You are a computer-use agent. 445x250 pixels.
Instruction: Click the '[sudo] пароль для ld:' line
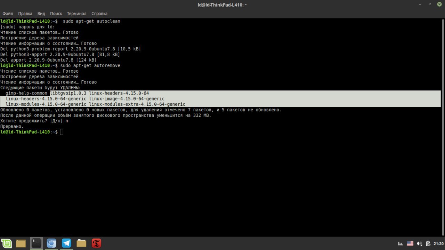click(x=27, y=27)
